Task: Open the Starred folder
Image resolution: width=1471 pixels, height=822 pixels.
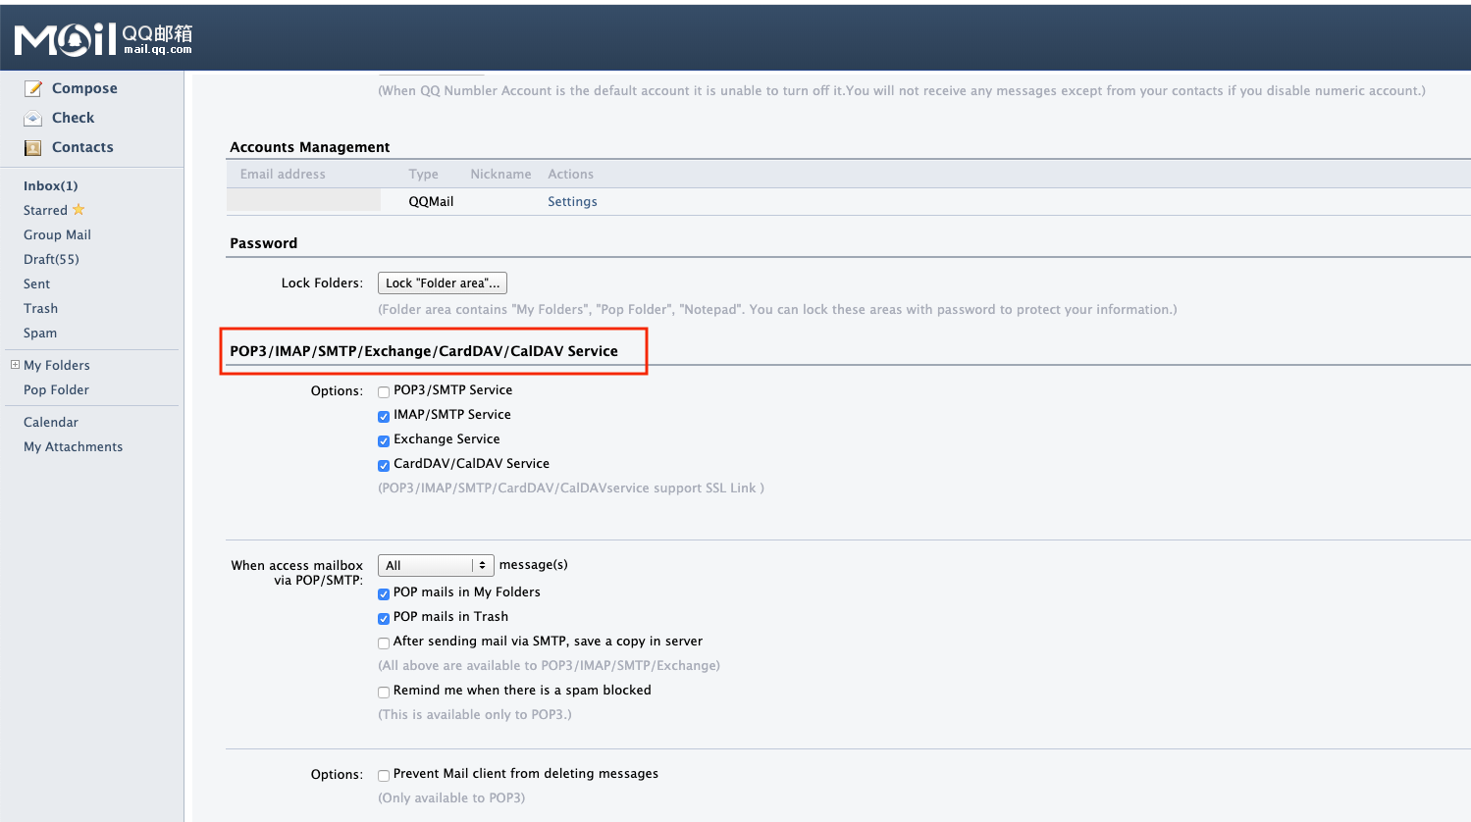Action: coord(45,210)
